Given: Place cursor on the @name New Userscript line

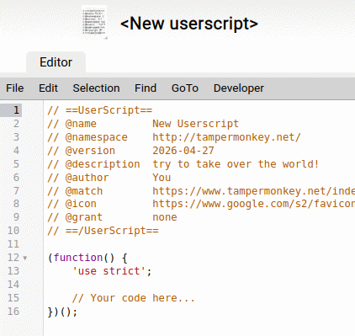Looking at the screenshot, I should 143,124.
